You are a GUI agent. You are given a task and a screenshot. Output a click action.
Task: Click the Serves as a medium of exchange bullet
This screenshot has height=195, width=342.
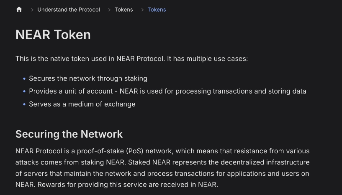point(82,104)
